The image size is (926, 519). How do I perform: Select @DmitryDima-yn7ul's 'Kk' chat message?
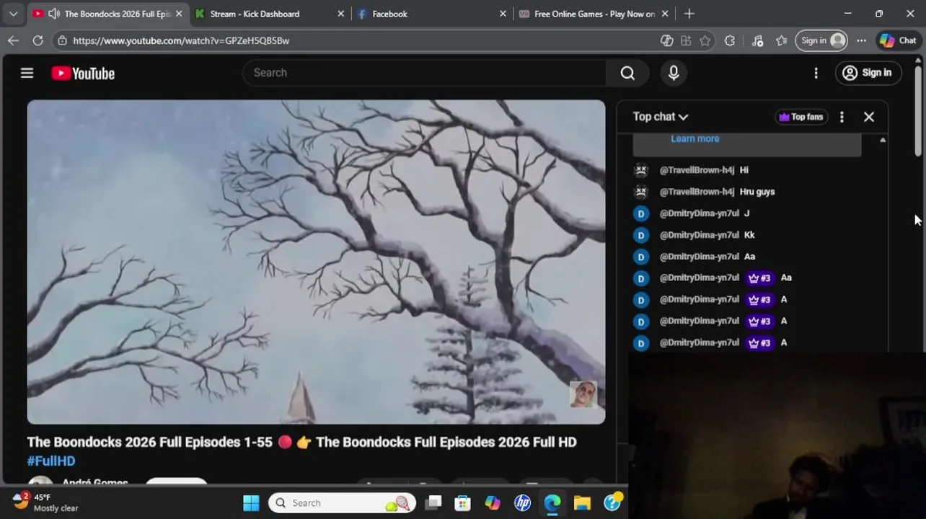[749, 235]
